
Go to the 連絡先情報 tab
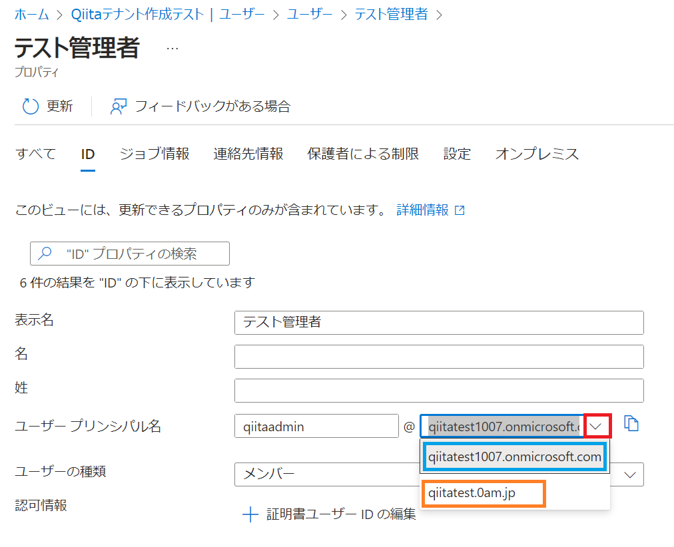click(248, 154)
